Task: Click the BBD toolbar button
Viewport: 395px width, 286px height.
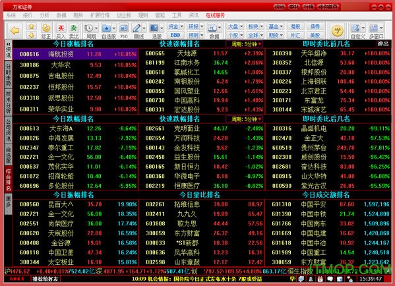Action: click(175, 35)
